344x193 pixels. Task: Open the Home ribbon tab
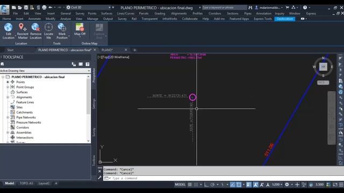[x=6, y=19]
